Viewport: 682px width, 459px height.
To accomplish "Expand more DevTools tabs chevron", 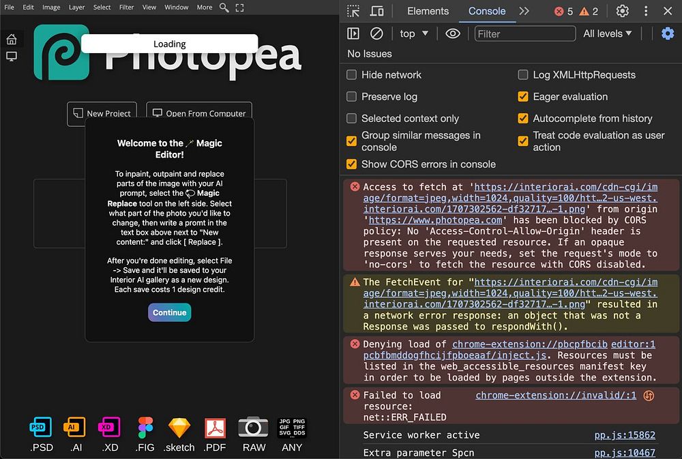I will click(x=524, y=11).
